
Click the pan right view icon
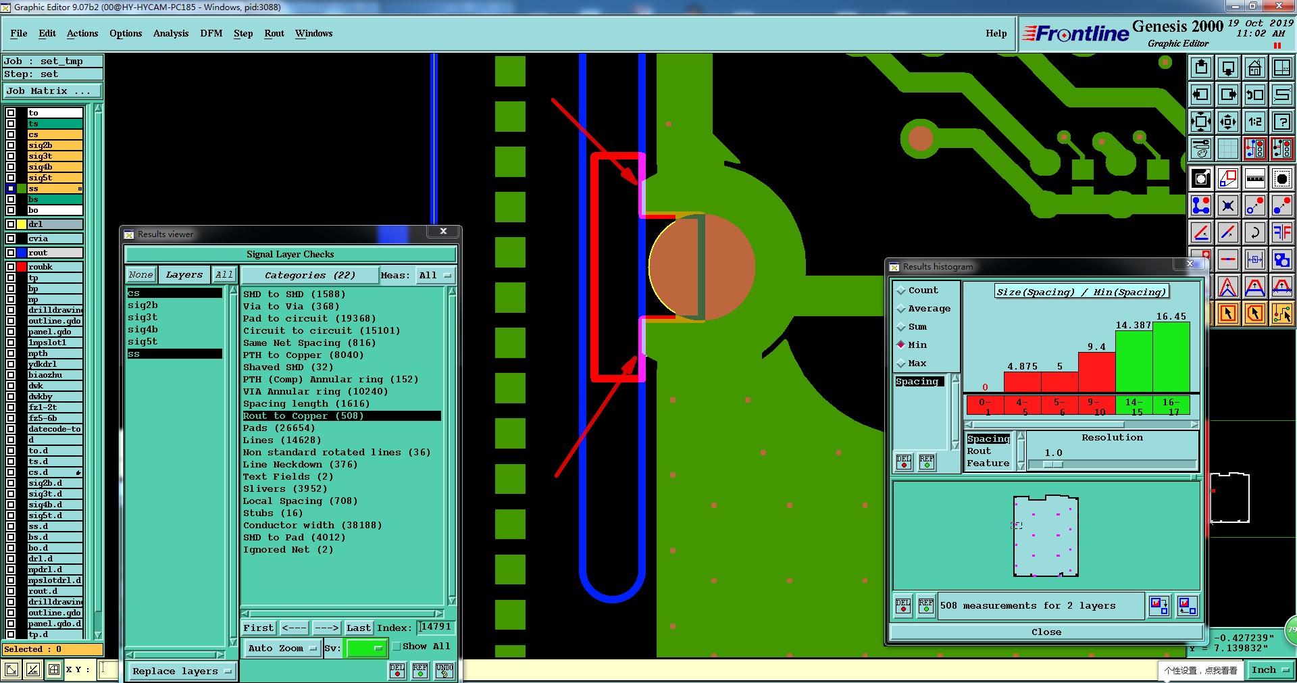1228,95
